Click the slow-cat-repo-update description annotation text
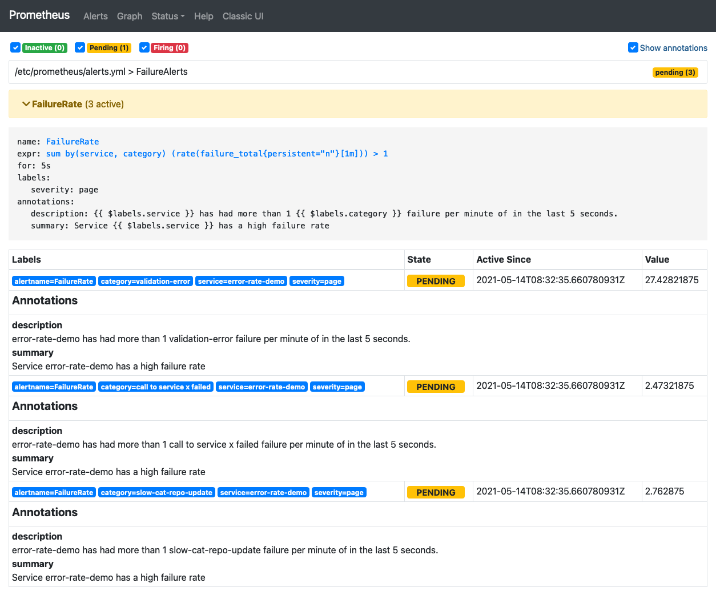 (225, 550)
